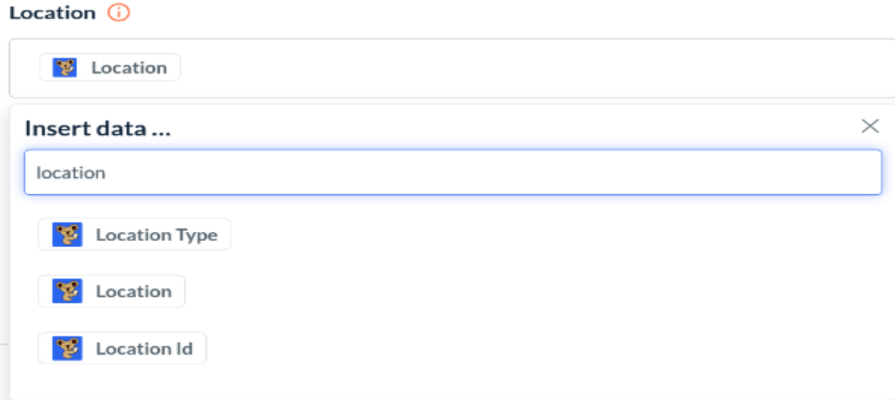Click the Location field label text
The width and height of the screenshot is (895, 400).
[x=52, y=13]
